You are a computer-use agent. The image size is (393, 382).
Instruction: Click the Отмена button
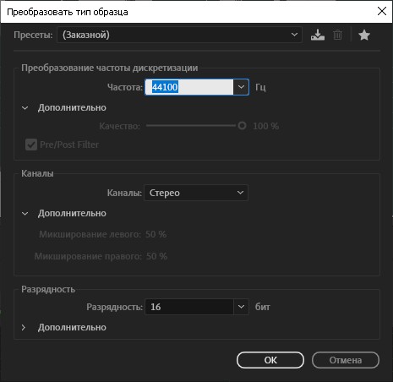(x=346, y=360)
